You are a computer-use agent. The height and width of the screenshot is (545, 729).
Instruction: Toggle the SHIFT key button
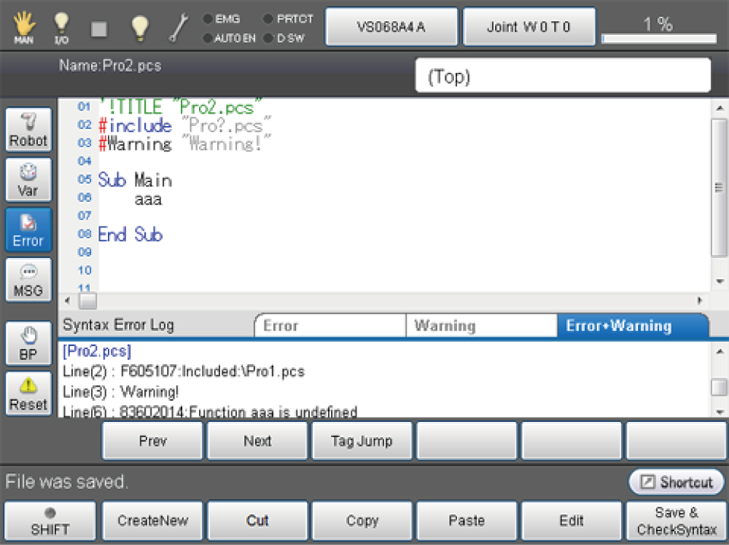click(x=50, y=521)
